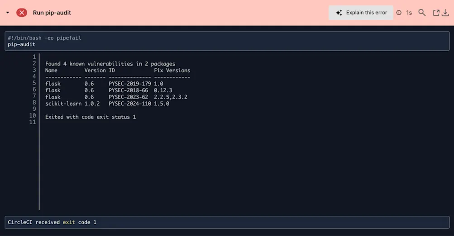Screen dimensions: 454x236
Task: Click fix versions 2.2.5,2.3.2 value
Action: (171, 97)
